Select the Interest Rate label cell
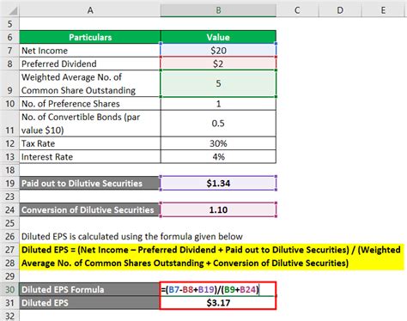Screen dimensions: 407x321 90,157
